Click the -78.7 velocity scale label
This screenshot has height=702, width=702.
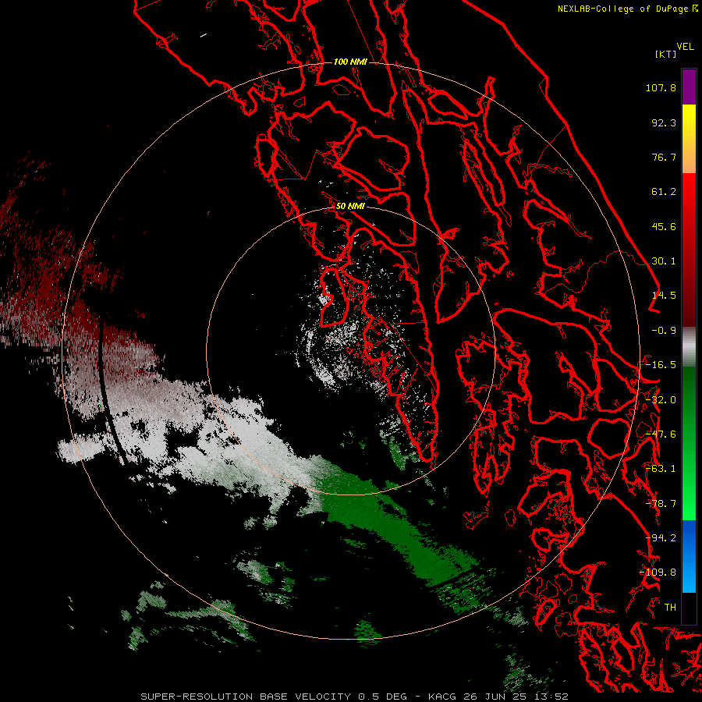[661, 504]
